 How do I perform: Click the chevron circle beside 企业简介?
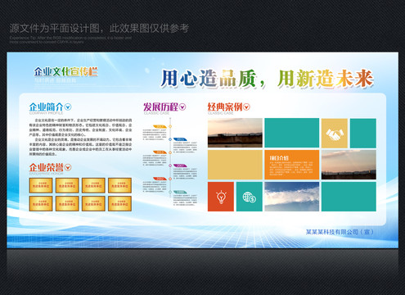(67, 107)
